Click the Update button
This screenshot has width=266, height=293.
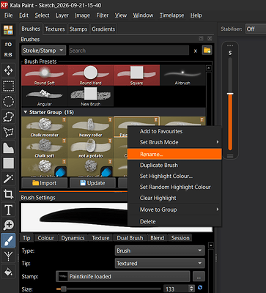coord(92,183)
